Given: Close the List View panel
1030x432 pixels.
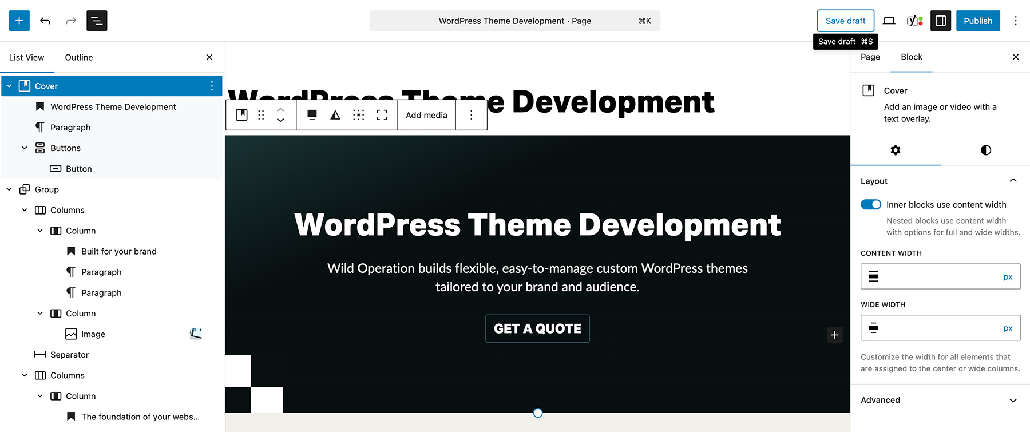Looking at the screenshot, I should click(x=209, y=57).
